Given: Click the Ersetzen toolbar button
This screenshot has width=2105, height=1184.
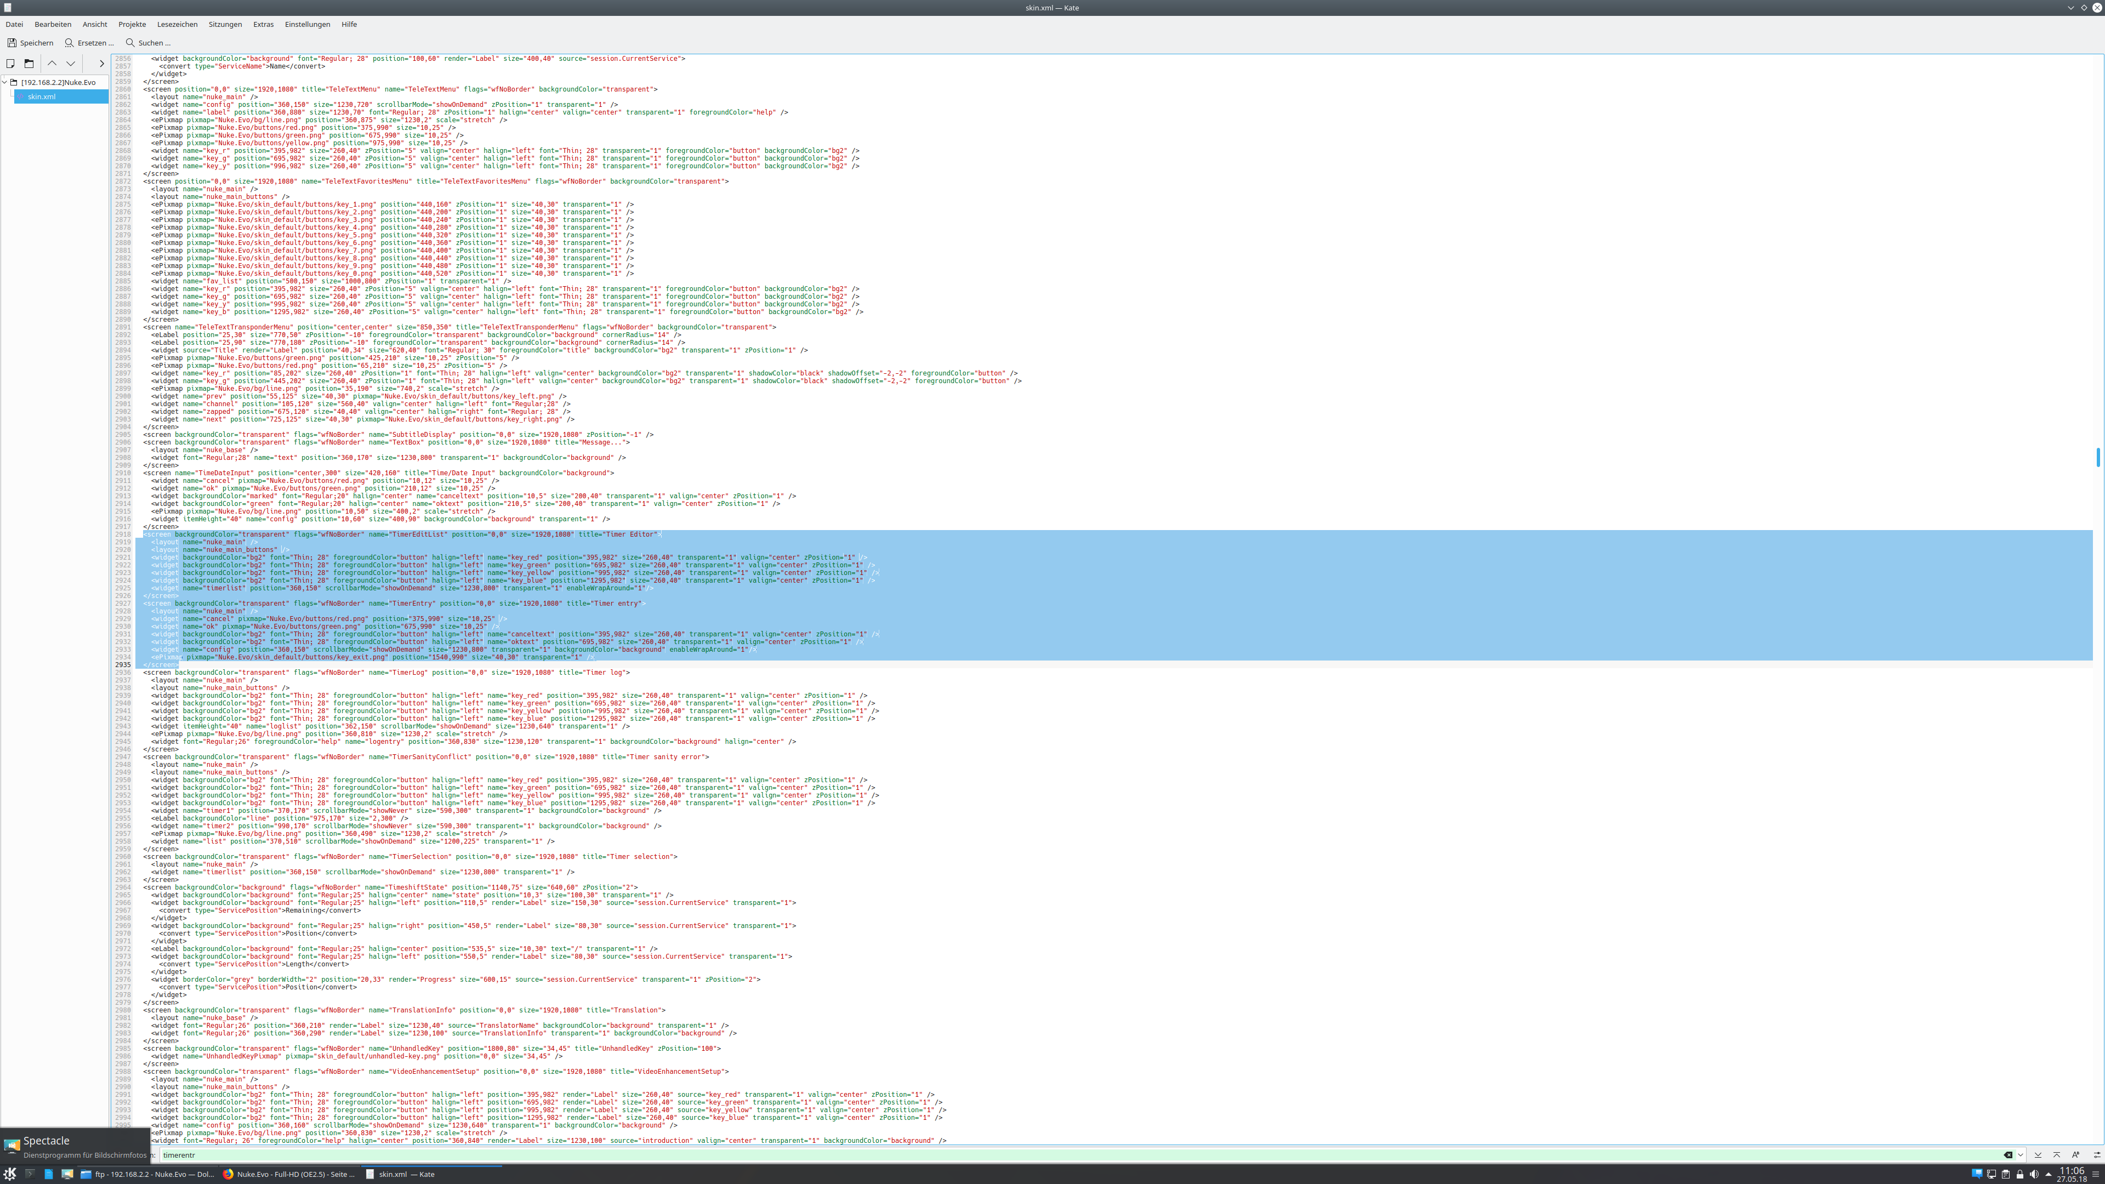Looking at the screenshot, I should point(89,43).
